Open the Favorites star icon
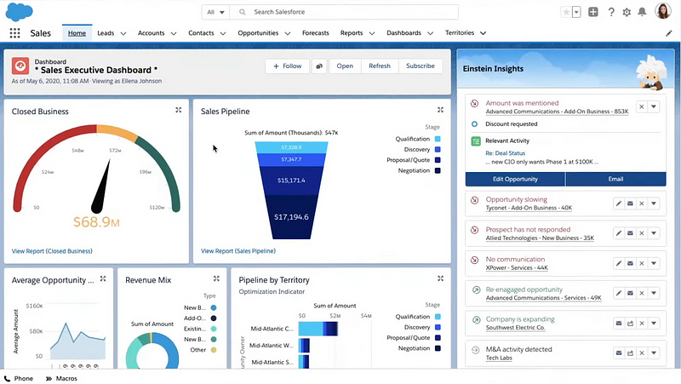The height and width of the screenshot is (384, 681). pos(566,12)
